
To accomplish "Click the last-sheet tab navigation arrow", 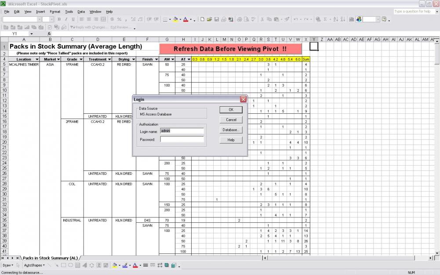I will coord(18,258).
